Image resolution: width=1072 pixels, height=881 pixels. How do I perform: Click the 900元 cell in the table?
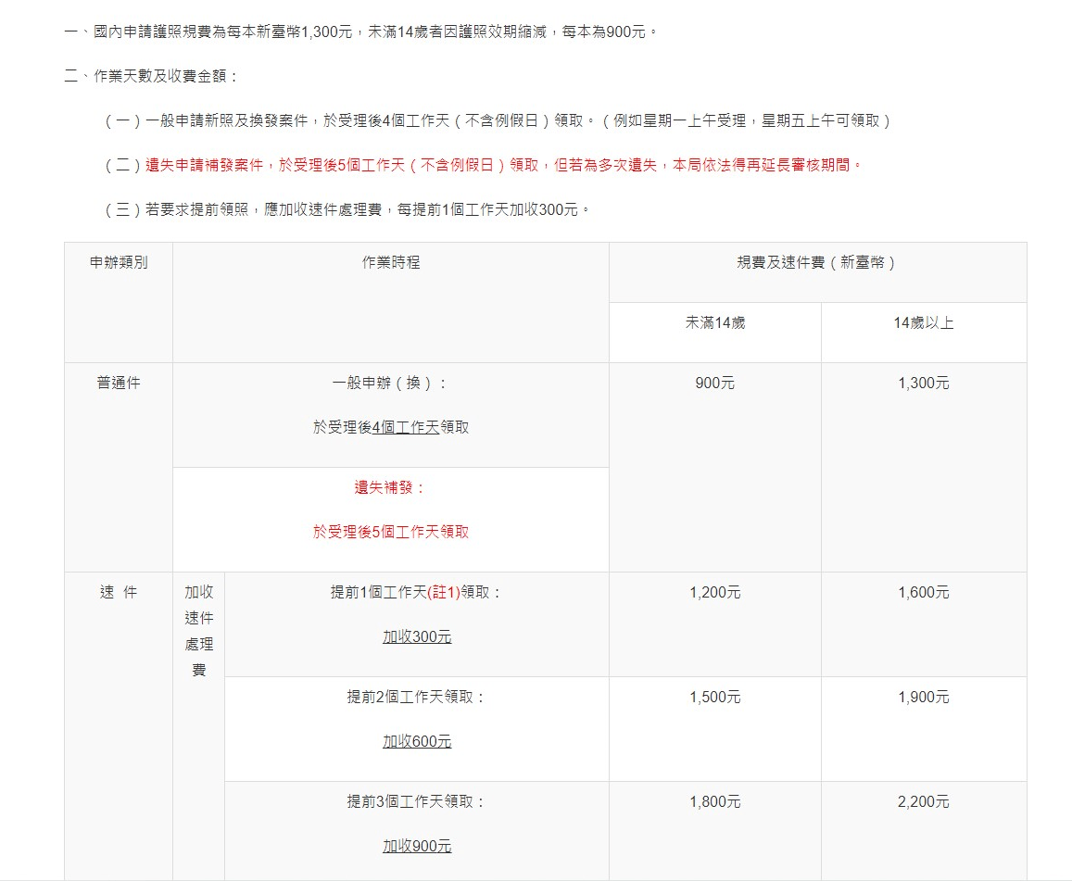[x=714, y=384]
